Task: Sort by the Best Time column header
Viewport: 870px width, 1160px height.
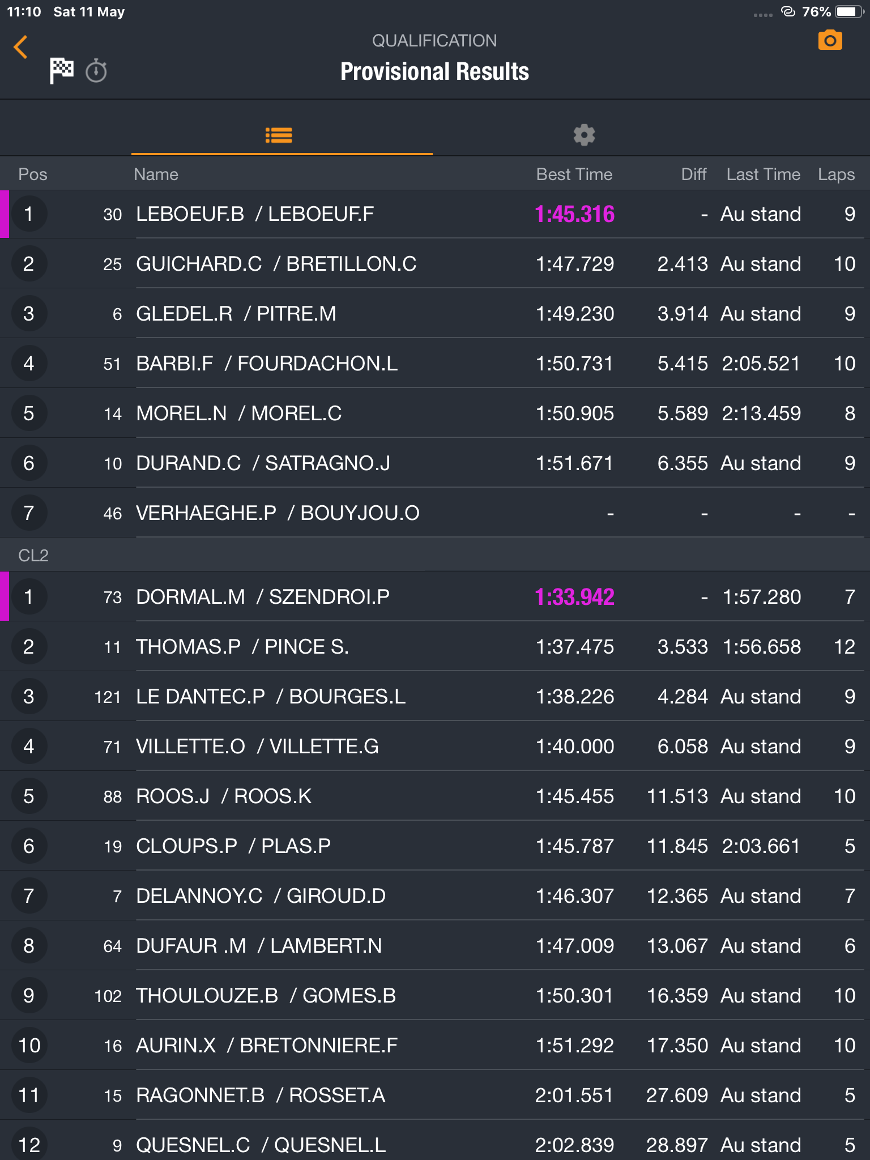Action: [x=574, y=174]
